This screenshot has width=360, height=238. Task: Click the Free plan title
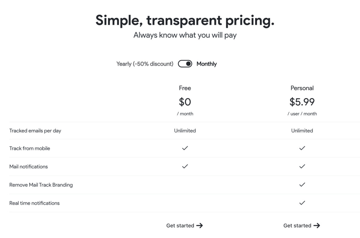tap(185, 88)
